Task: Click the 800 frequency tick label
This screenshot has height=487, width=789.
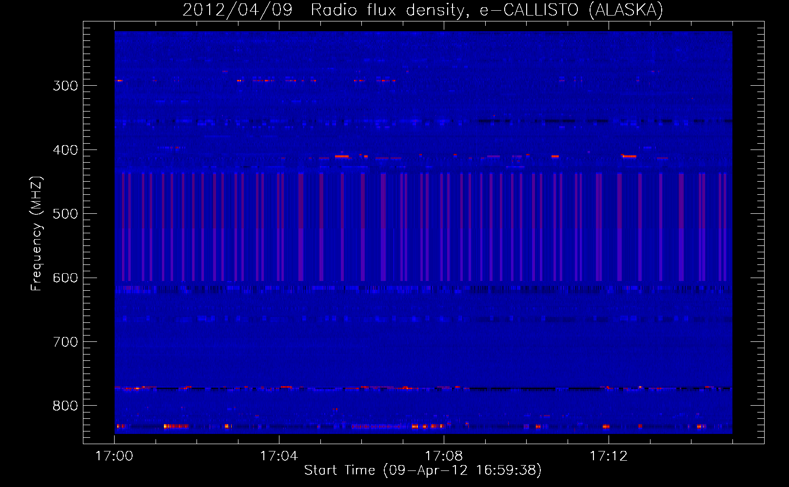Action: click(65, 406)
